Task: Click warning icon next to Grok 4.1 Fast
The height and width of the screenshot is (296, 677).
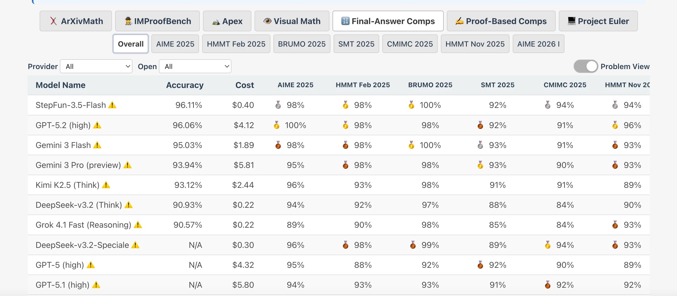Action: click(x=138, y=225)
